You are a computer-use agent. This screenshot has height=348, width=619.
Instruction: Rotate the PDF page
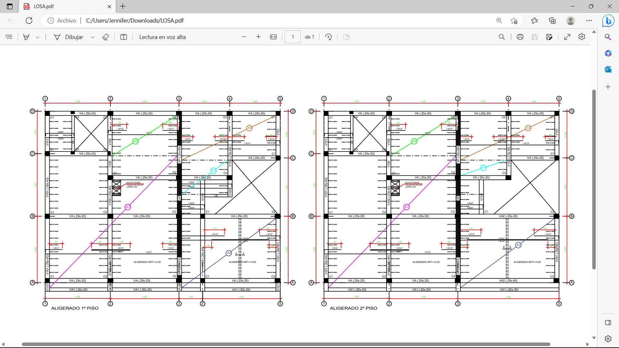pos(328,37)
